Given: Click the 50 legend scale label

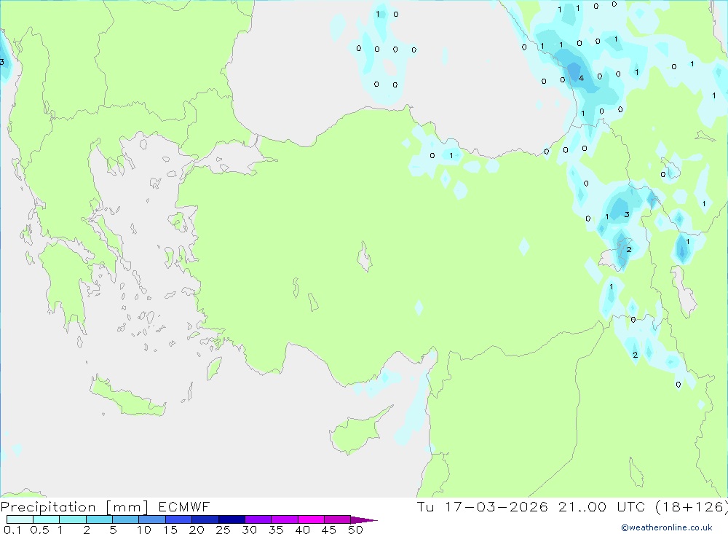Looking at the screenshot, I should coord(355,530).
